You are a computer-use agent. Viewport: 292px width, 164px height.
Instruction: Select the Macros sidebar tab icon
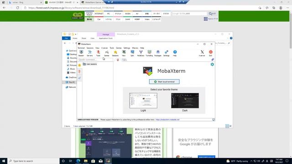(79, 78)
